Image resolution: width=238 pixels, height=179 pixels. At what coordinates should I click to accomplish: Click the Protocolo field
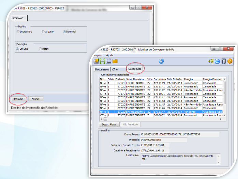[x=164, y=140]
